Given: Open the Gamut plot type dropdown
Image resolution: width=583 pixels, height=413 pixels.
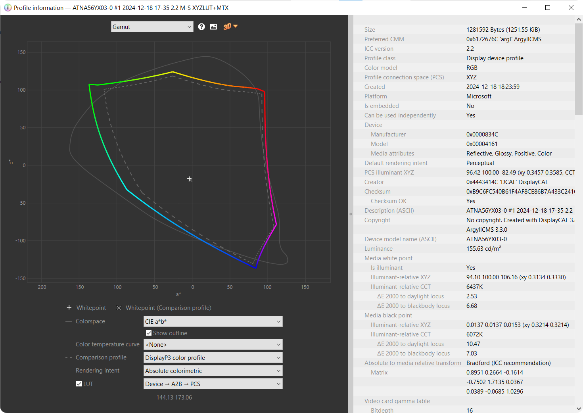Looking at the screenshot, I should 152,27.
